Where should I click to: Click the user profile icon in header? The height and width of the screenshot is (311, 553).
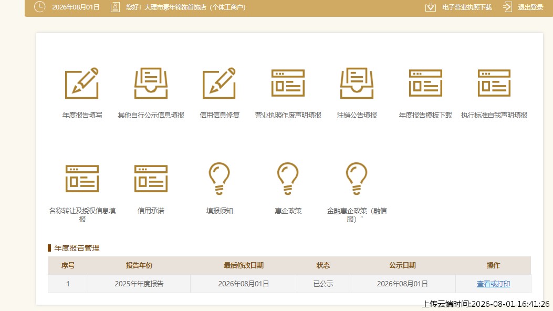pos(116,7)
